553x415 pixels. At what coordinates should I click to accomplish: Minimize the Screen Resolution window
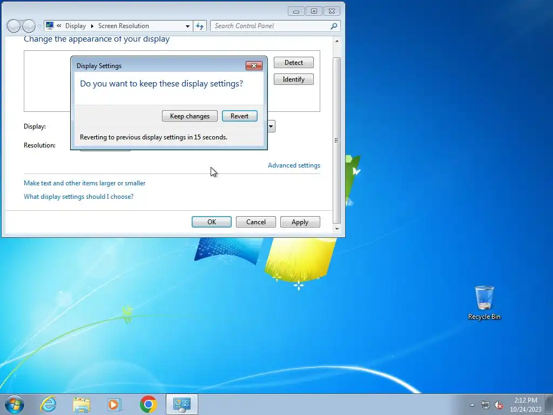pyautogui.click(x=296, y=11)
